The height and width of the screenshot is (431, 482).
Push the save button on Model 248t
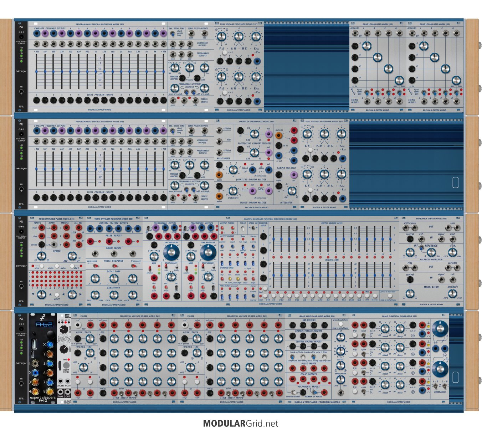265,296
